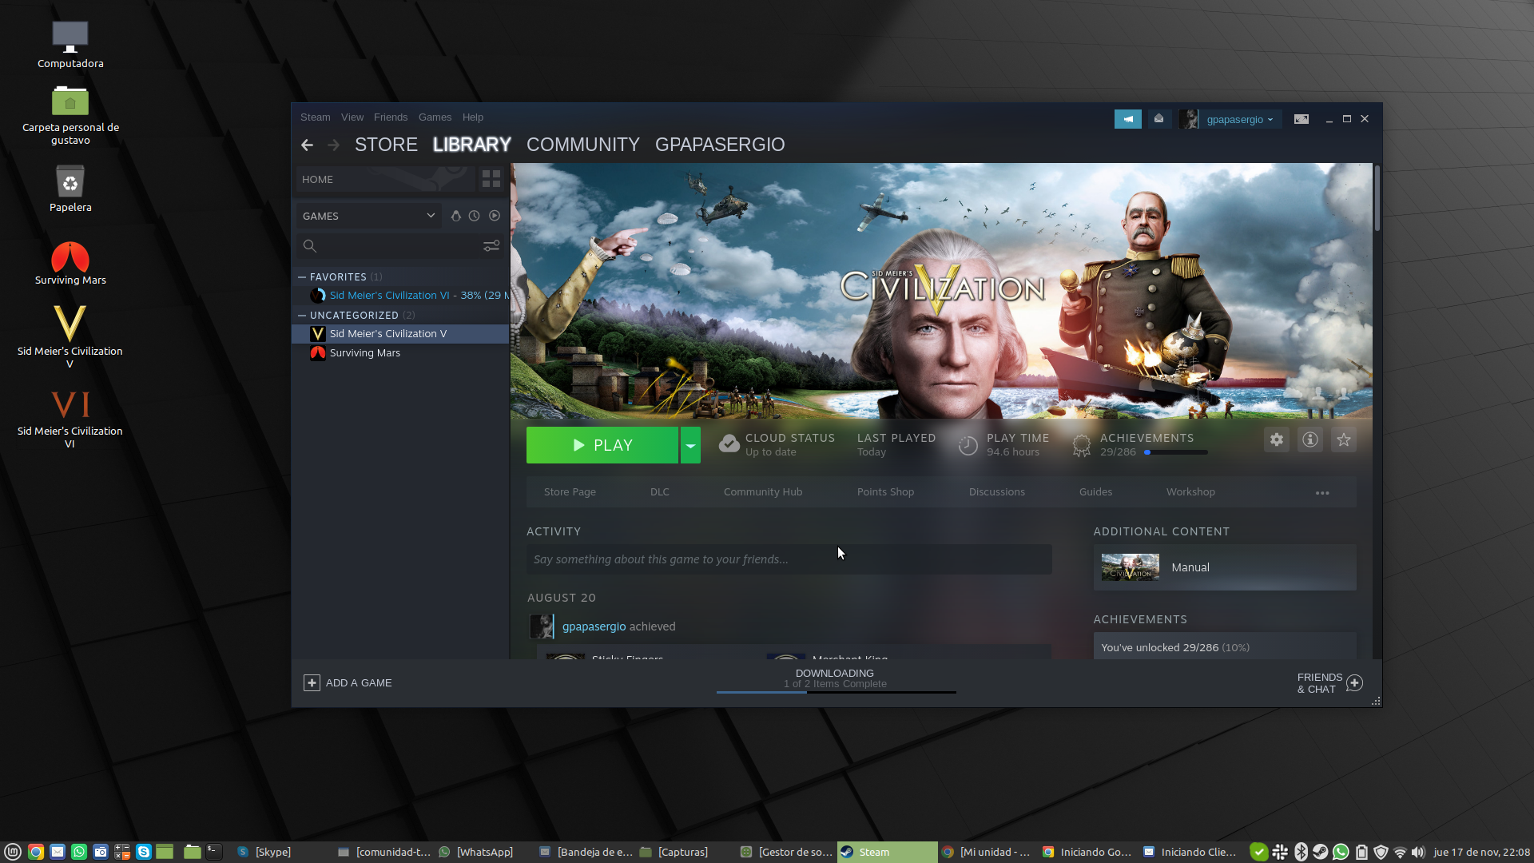Open the launch options arrow beside PLAY
The image size is (1534, 863).
coord(690,445)
